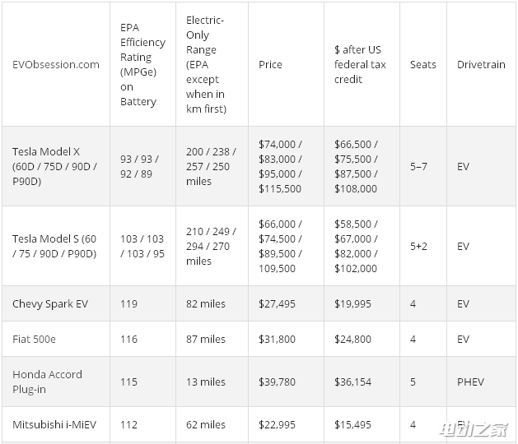The height and width of the screenshot is (444, 518).
Task: Click the Price column header
Action: click(x=270, y=64)
